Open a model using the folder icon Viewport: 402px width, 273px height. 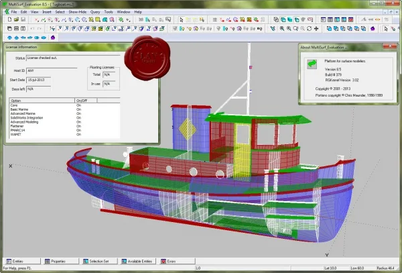tap(16, 19)
